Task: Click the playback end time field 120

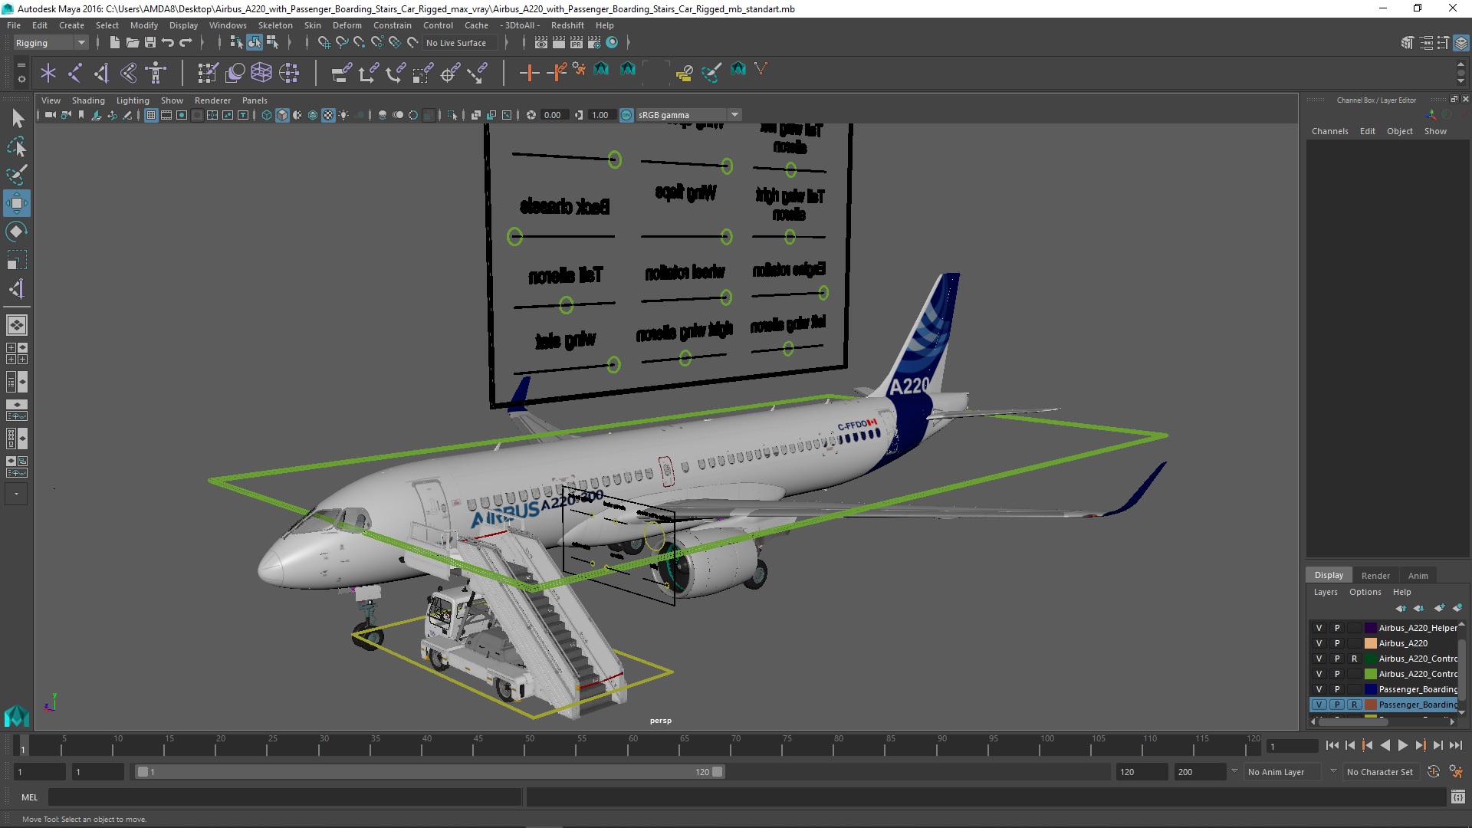Action: pyautogui.click(x=1141, y=772)
